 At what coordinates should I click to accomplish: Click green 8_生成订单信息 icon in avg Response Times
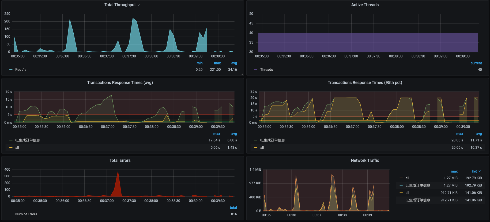click(11, 140)
